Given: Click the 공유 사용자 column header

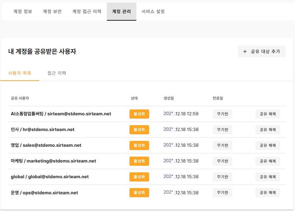Looking at the screenshot, I should tap(20, 98).
